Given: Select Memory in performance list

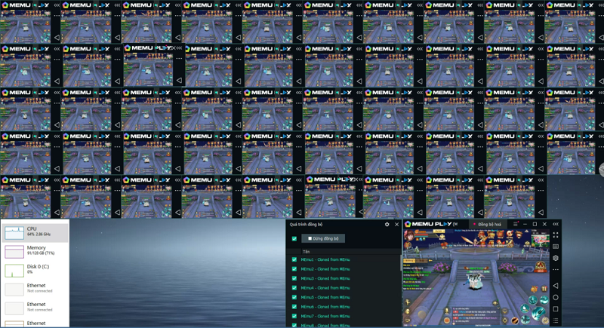Looking at the screenshot, I should [35, 251].
